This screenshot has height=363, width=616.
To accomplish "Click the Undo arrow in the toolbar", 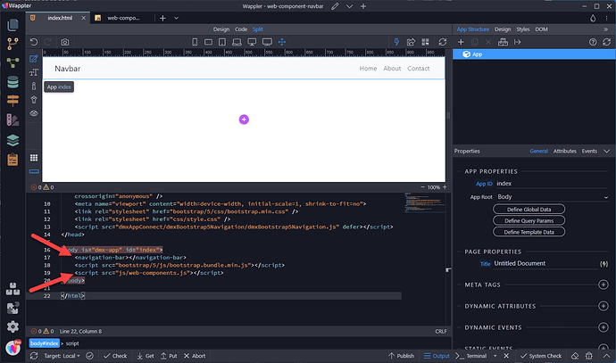I will click(34, 42).
